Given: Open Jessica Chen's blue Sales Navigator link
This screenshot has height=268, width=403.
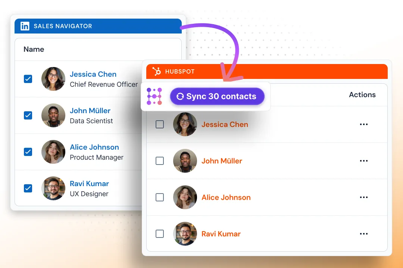Looking at the screenshot, I should pyautogui.click(x=93, y=74).
